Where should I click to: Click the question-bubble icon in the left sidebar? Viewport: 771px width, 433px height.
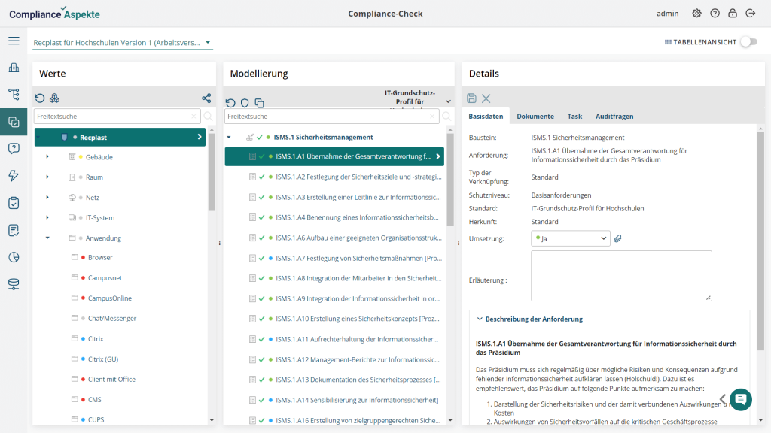click(13, 147)
